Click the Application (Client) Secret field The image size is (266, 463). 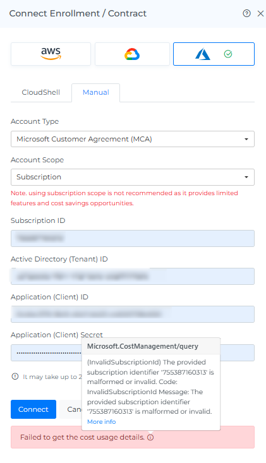pos(133,352)
